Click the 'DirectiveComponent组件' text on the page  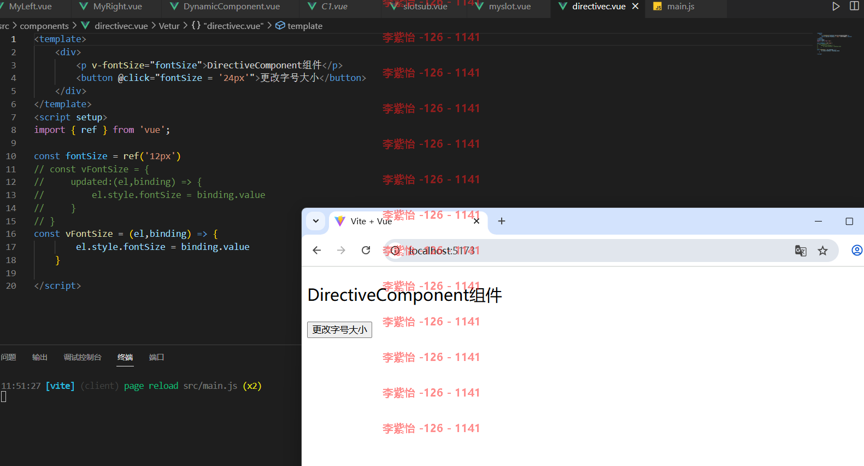[x=405, y=295]
